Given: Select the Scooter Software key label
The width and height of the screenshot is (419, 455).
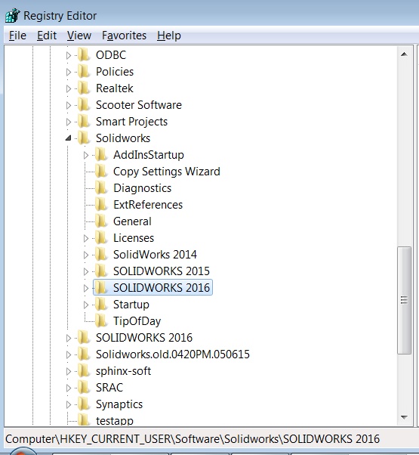Looking at the screenshot, I should point(138,105).
